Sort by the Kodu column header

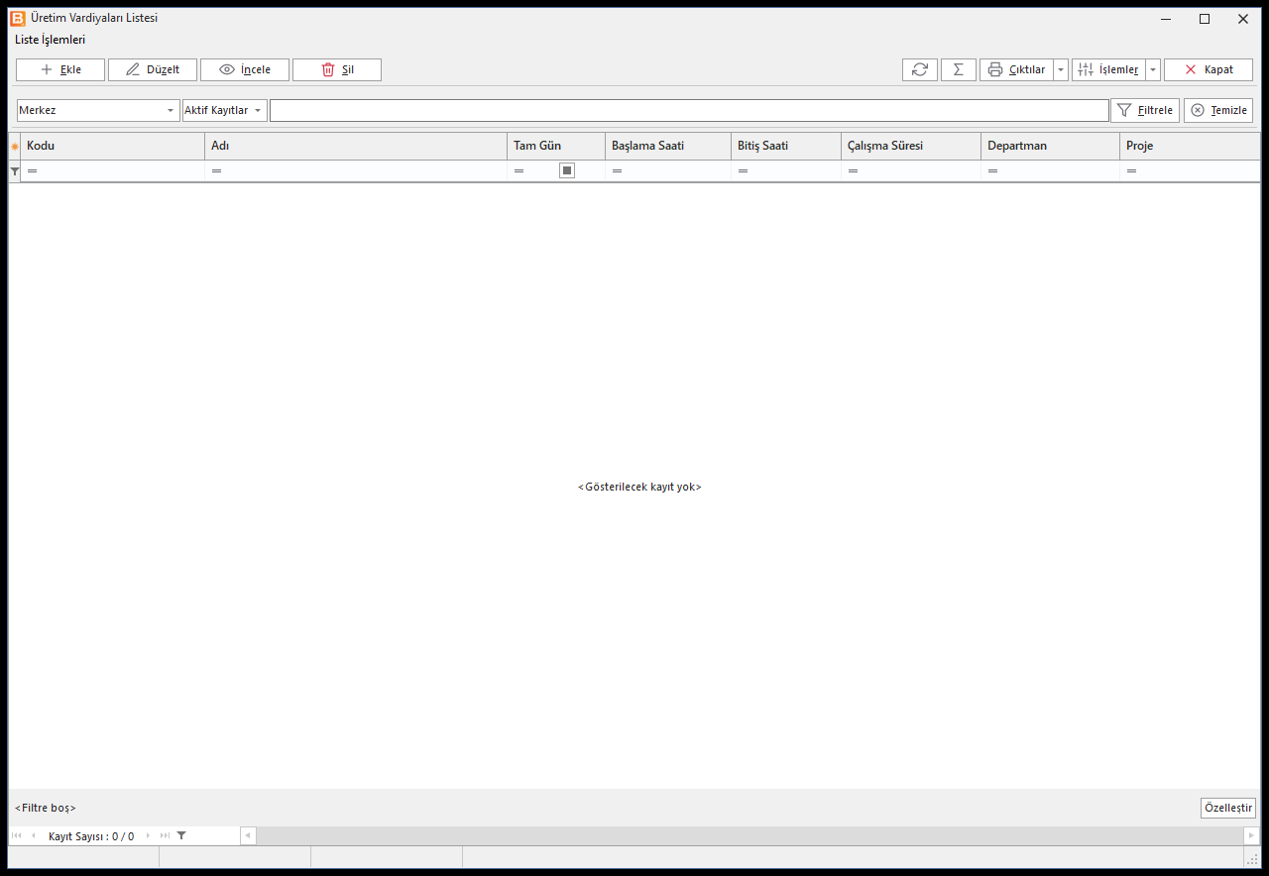(113, 147)
